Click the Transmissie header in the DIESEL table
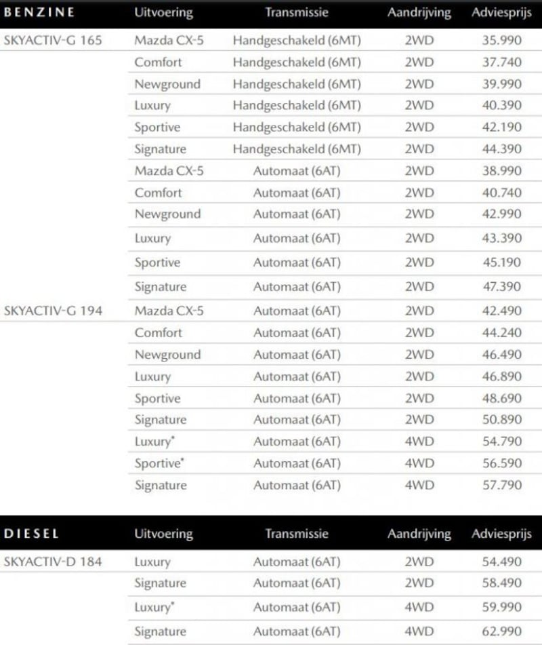Screen dimensions: 542x645 (x=297, y=534)
